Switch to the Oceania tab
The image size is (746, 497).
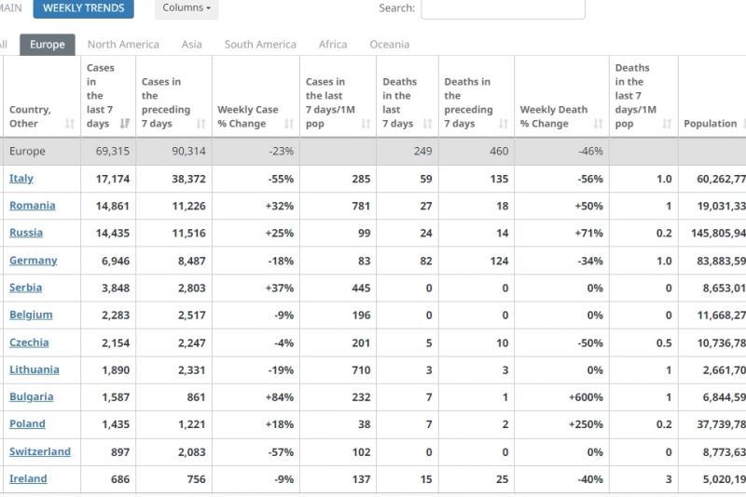389,45
